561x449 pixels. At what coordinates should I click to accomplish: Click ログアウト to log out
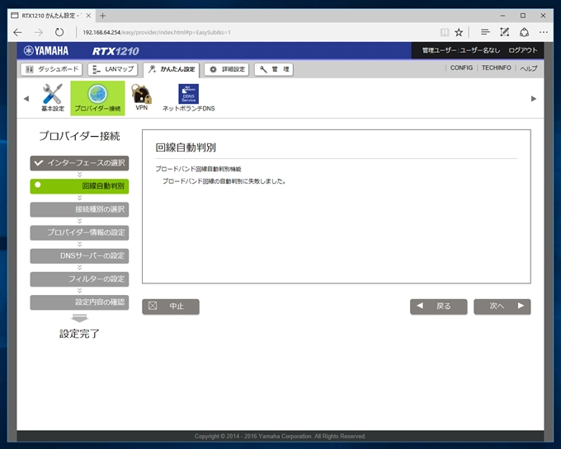[x=523, y=50]
